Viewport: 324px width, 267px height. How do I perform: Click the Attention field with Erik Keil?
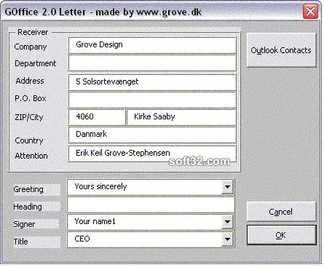(x=152, y=154)
